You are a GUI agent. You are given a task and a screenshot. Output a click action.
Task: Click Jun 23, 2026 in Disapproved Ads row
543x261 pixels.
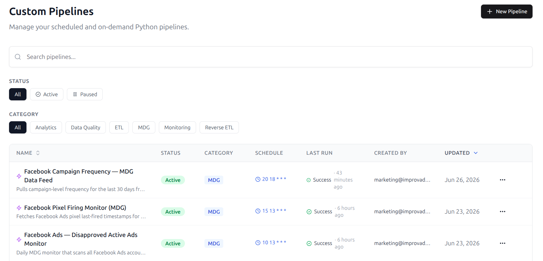click(462, 243)
